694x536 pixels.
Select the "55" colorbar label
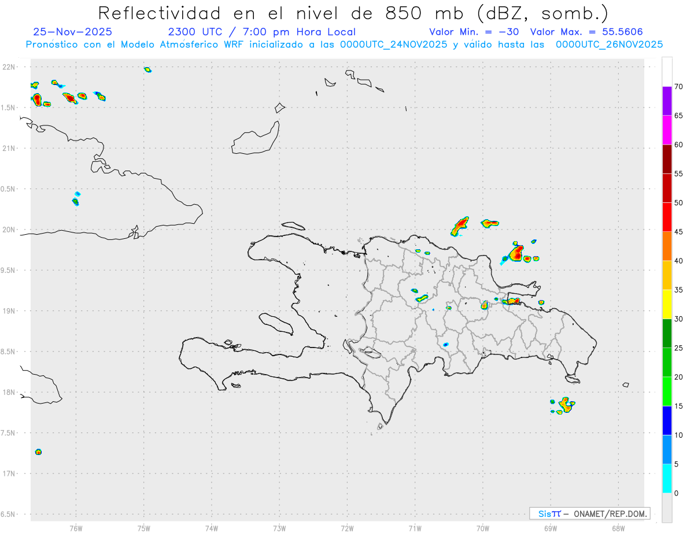click(x=678, y=173)
